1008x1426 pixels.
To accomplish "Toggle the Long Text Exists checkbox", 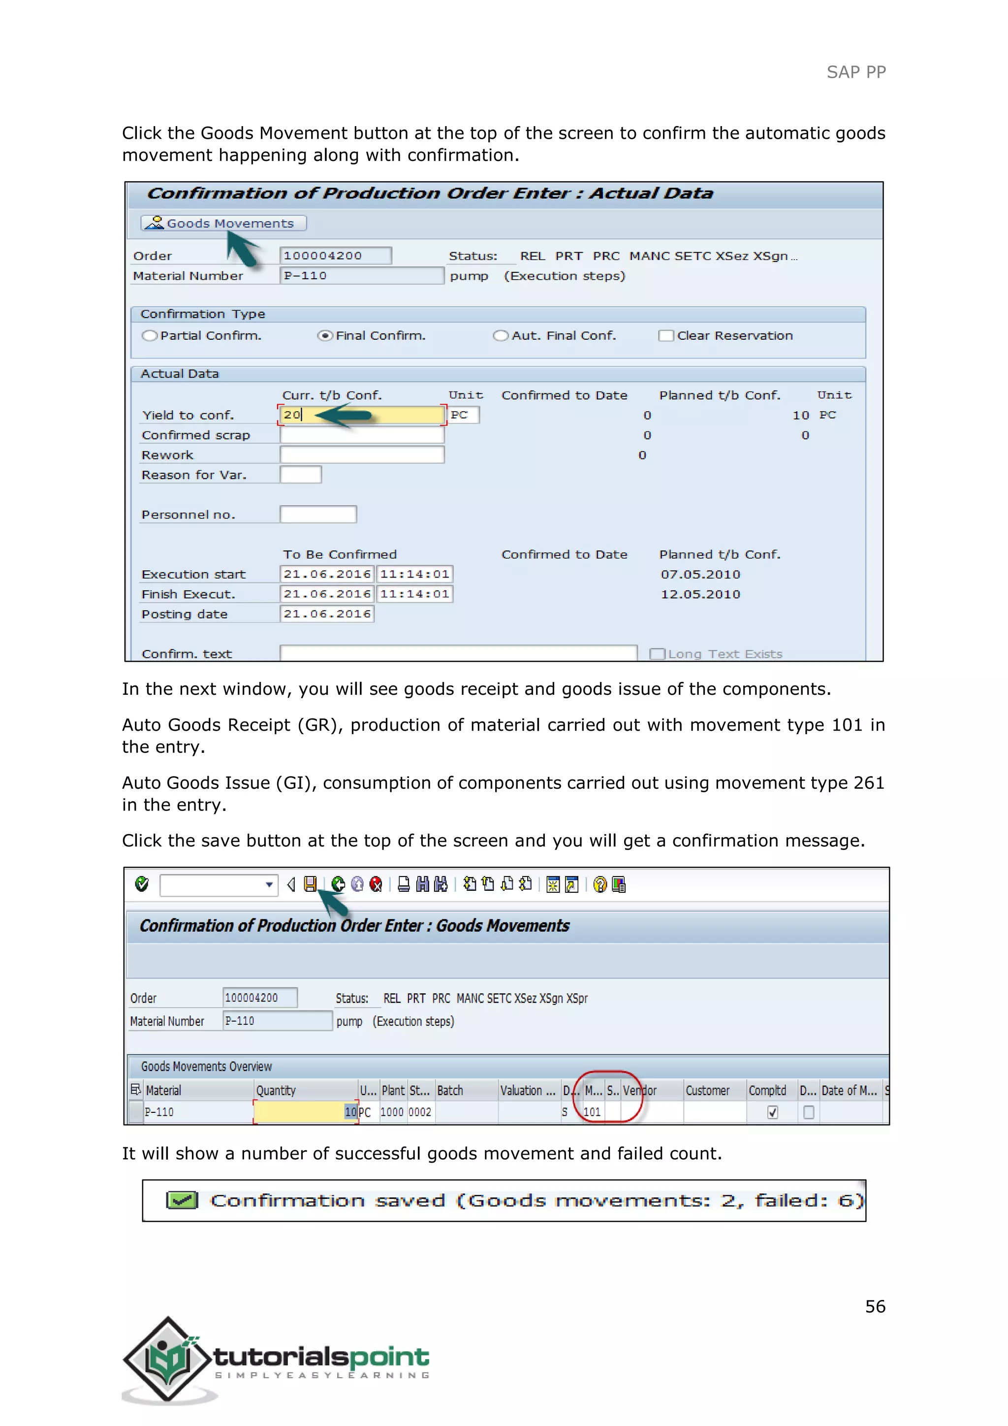I will click(x=657, y=654).
